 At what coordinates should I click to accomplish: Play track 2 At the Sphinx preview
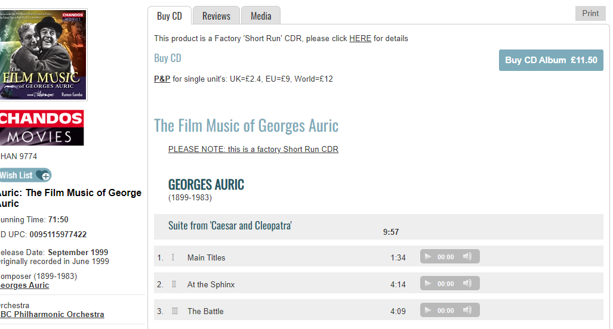[x=427, y=284]
